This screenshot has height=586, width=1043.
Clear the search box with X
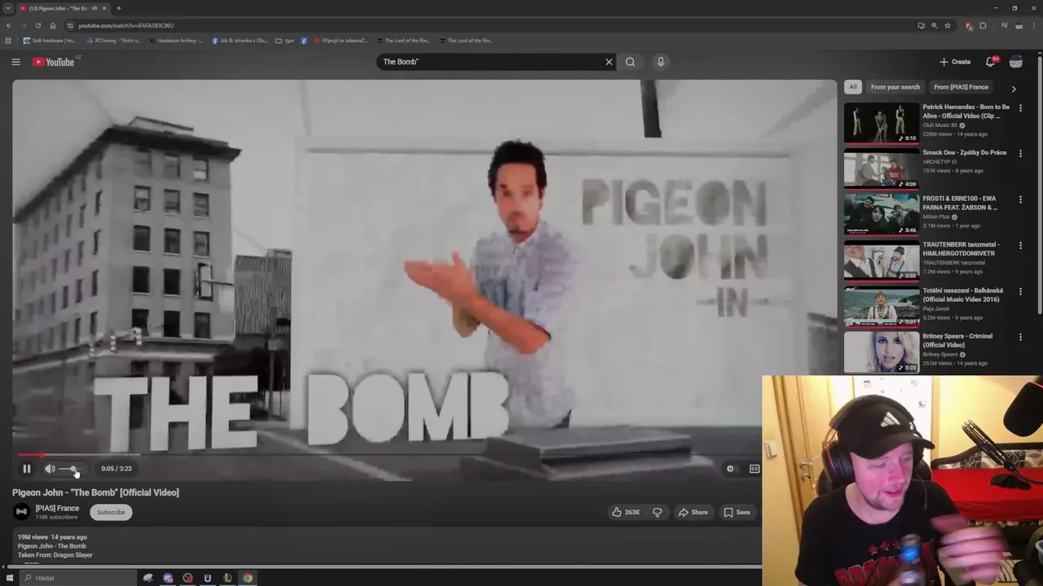coord(609,62)
